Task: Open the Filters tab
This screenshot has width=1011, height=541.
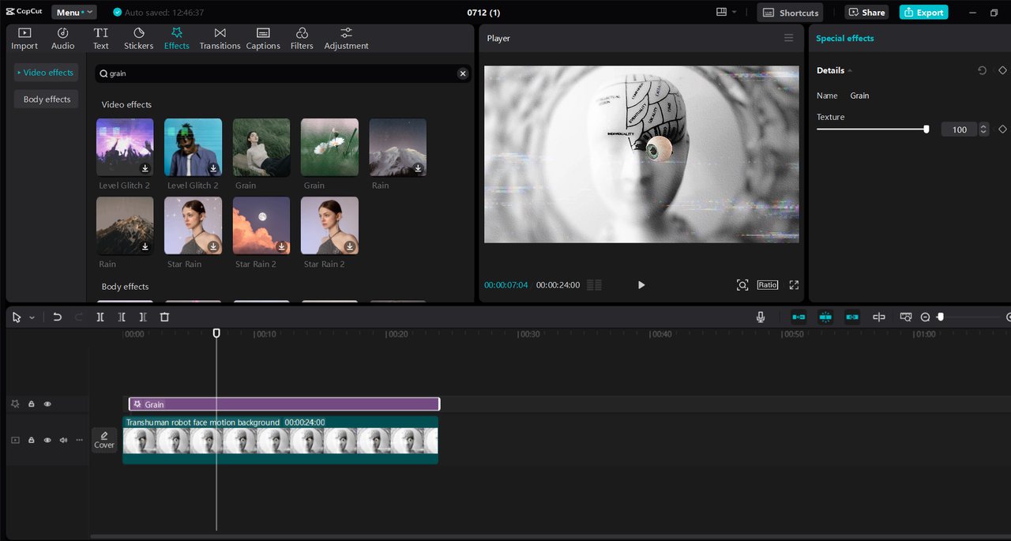Action: tap(302, 39)
